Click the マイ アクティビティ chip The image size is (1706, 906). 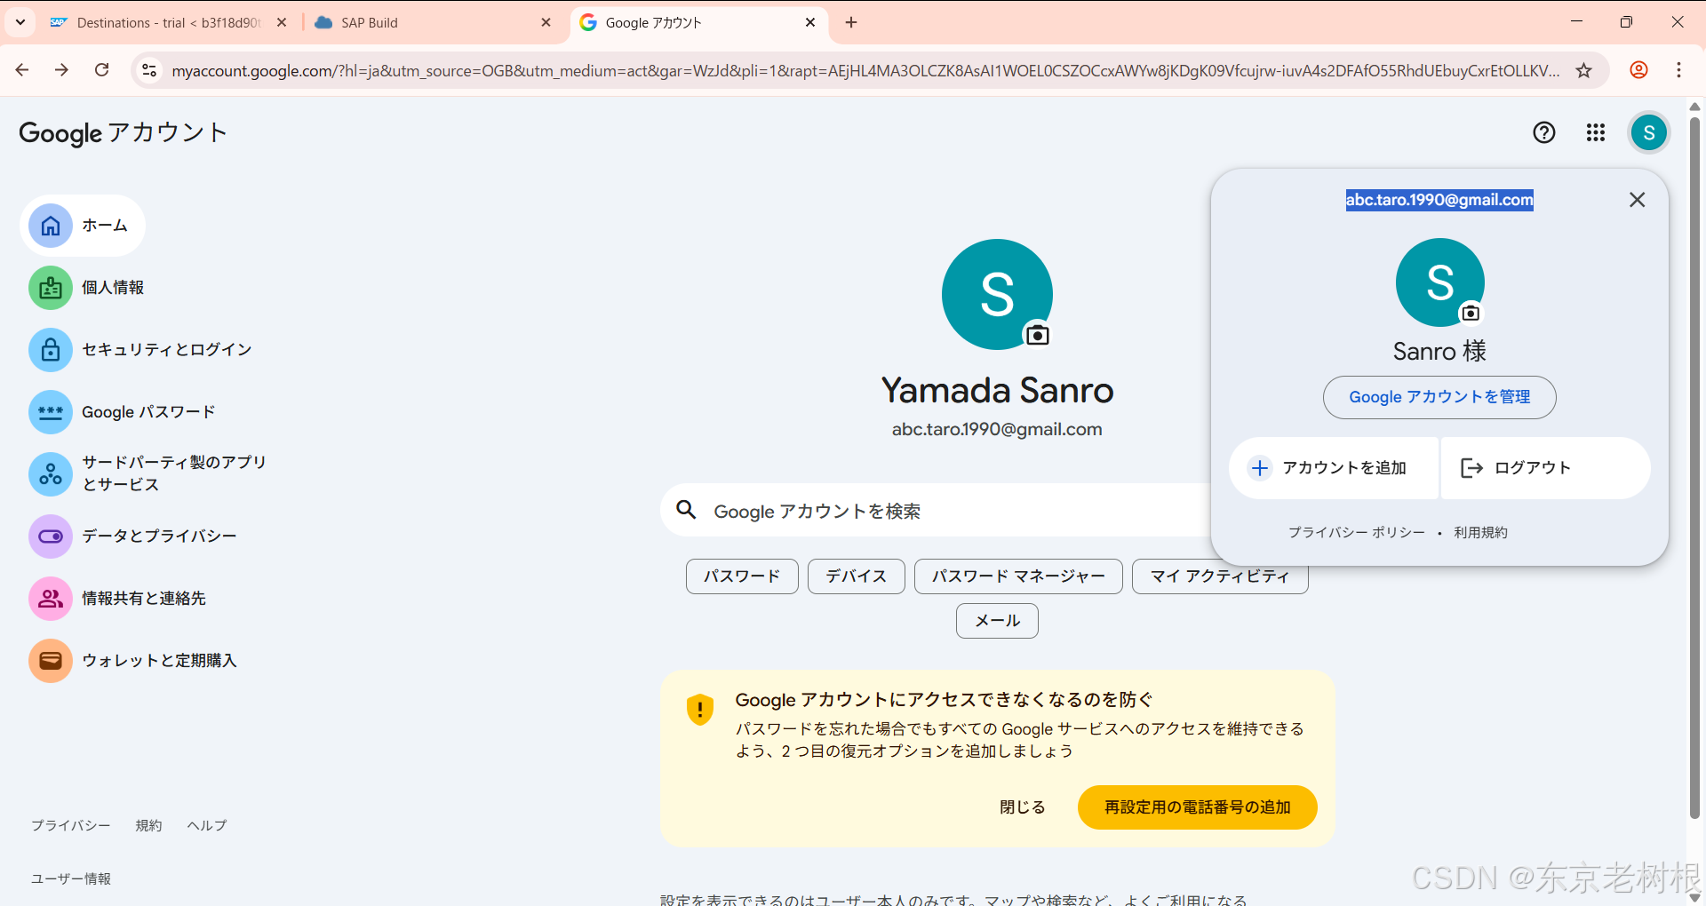[x=1220, y=578]
